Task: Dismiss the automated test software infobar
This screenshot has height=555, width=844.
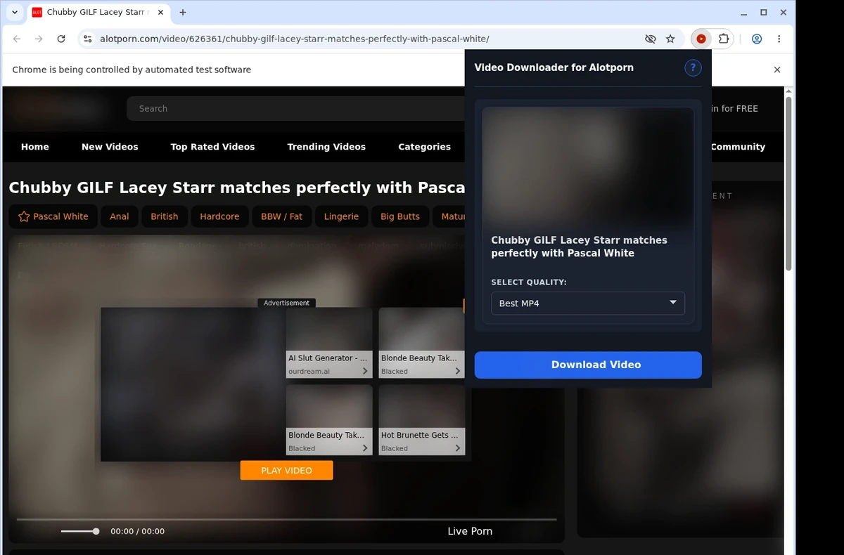Action: pos(777,70)
